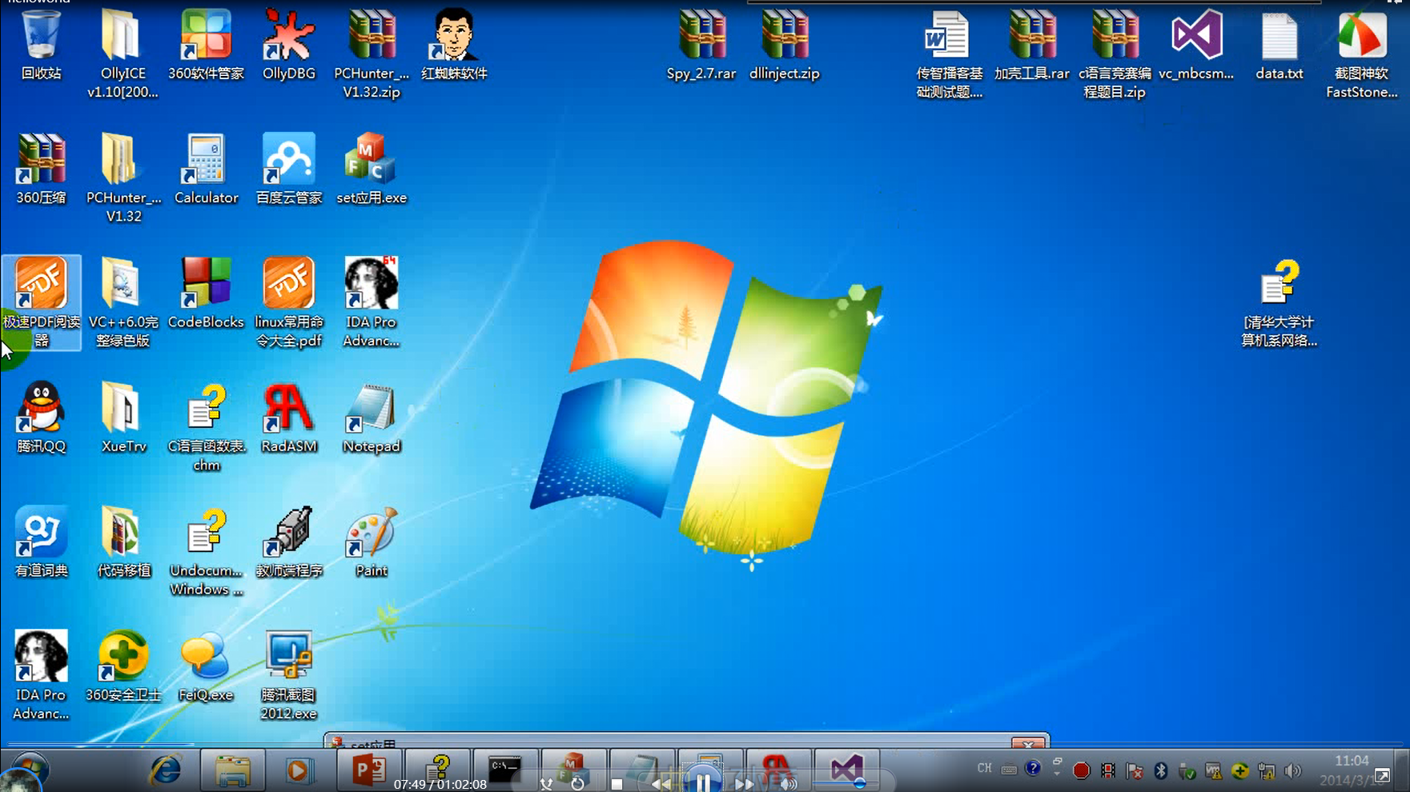
Task: Launch the 极速PDF阅读器 shortcut
Action: tap(41, 302)
